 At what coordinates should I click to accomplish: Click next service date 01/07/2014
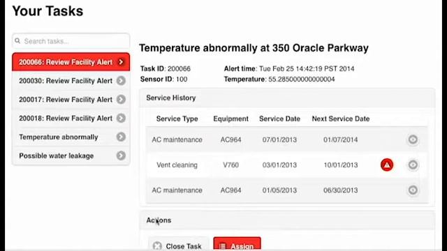[x=340, y=139]
